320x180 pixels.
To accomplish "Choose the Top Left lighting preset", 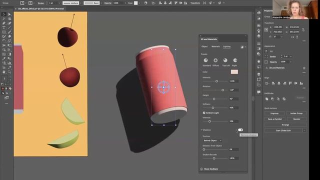I will click(225, 60).
